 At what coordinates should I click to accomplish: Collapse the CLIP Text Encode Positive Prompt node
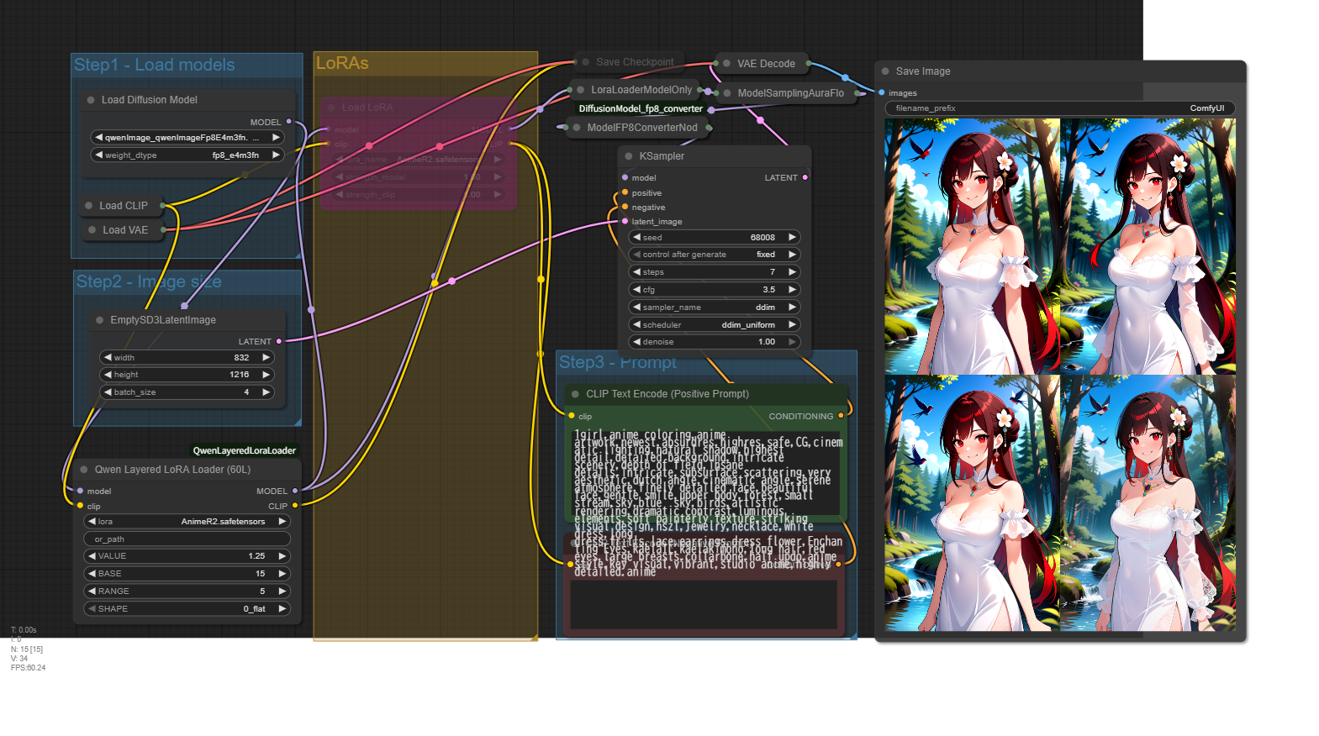click(x=575, y=394)
